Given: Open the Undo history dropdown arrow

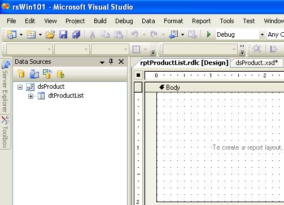Looking at the screenshot, I should tap(144, 34).
